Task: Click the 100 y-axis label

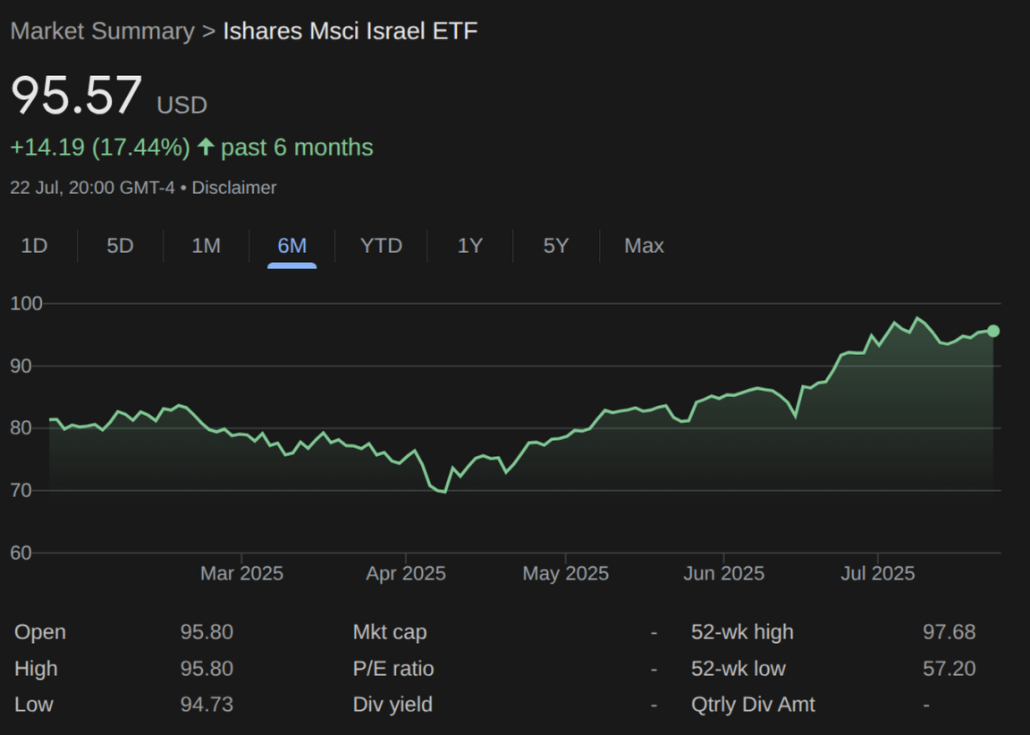Action: pyautogui.click(x=26, y=303)
